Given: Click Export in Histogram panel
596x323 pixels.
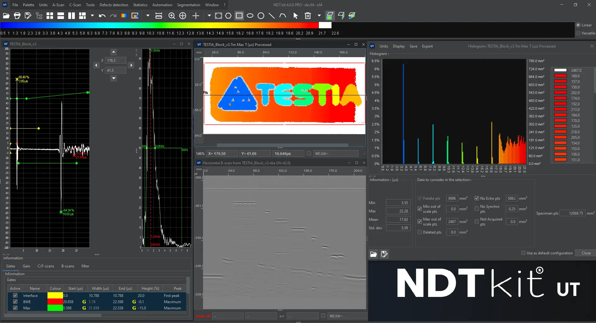Looking at the screenshot, I should [x=427, y=46].
